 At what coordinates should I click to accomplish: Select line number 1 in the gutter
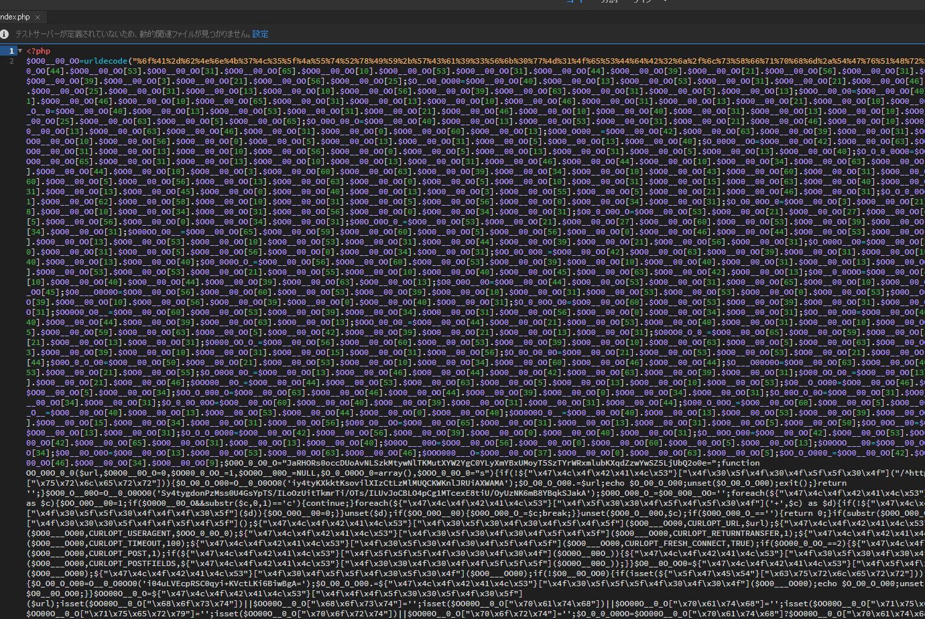point(11,51)
